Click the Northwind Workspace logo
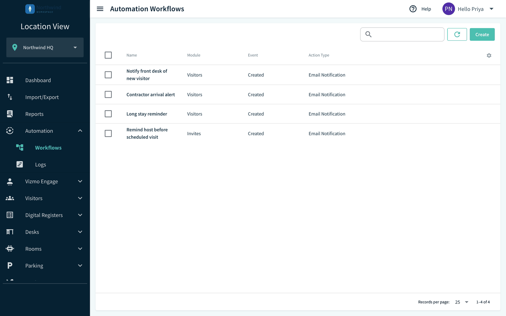This screenshot has width=506, height=316. pyautogui.click(x=43, y=9)
